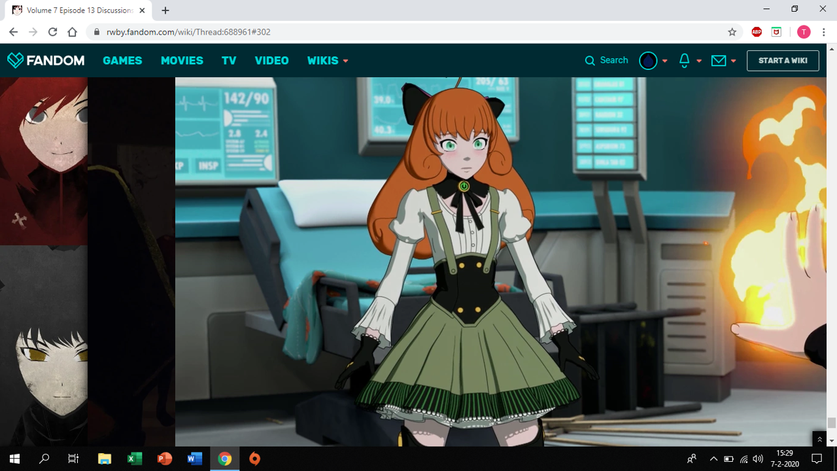Open a new browser tab
This screenshot has width=837, height=471.
click(x=165, y=10)
